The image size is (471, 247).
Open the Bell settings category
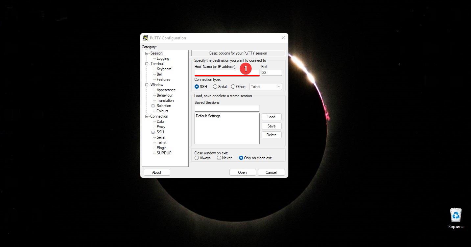(159, 74)
